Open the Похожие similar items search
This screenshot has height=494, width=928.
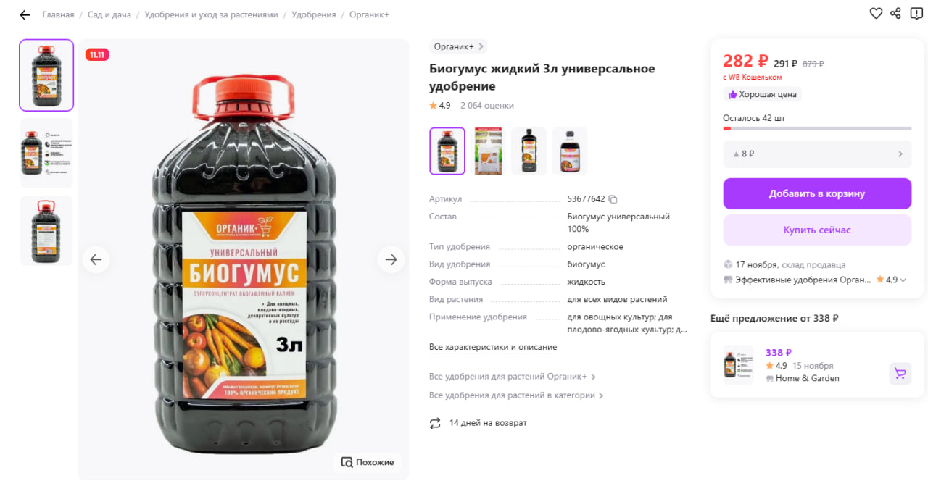(x=368, y=462)
